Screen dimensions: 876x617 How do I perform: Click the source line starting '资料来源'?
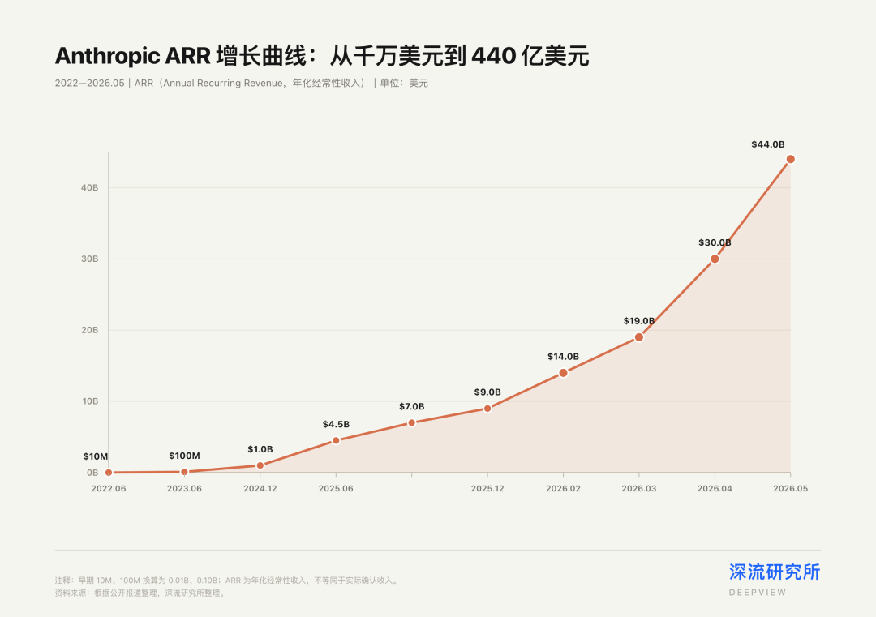pos(141,593)
